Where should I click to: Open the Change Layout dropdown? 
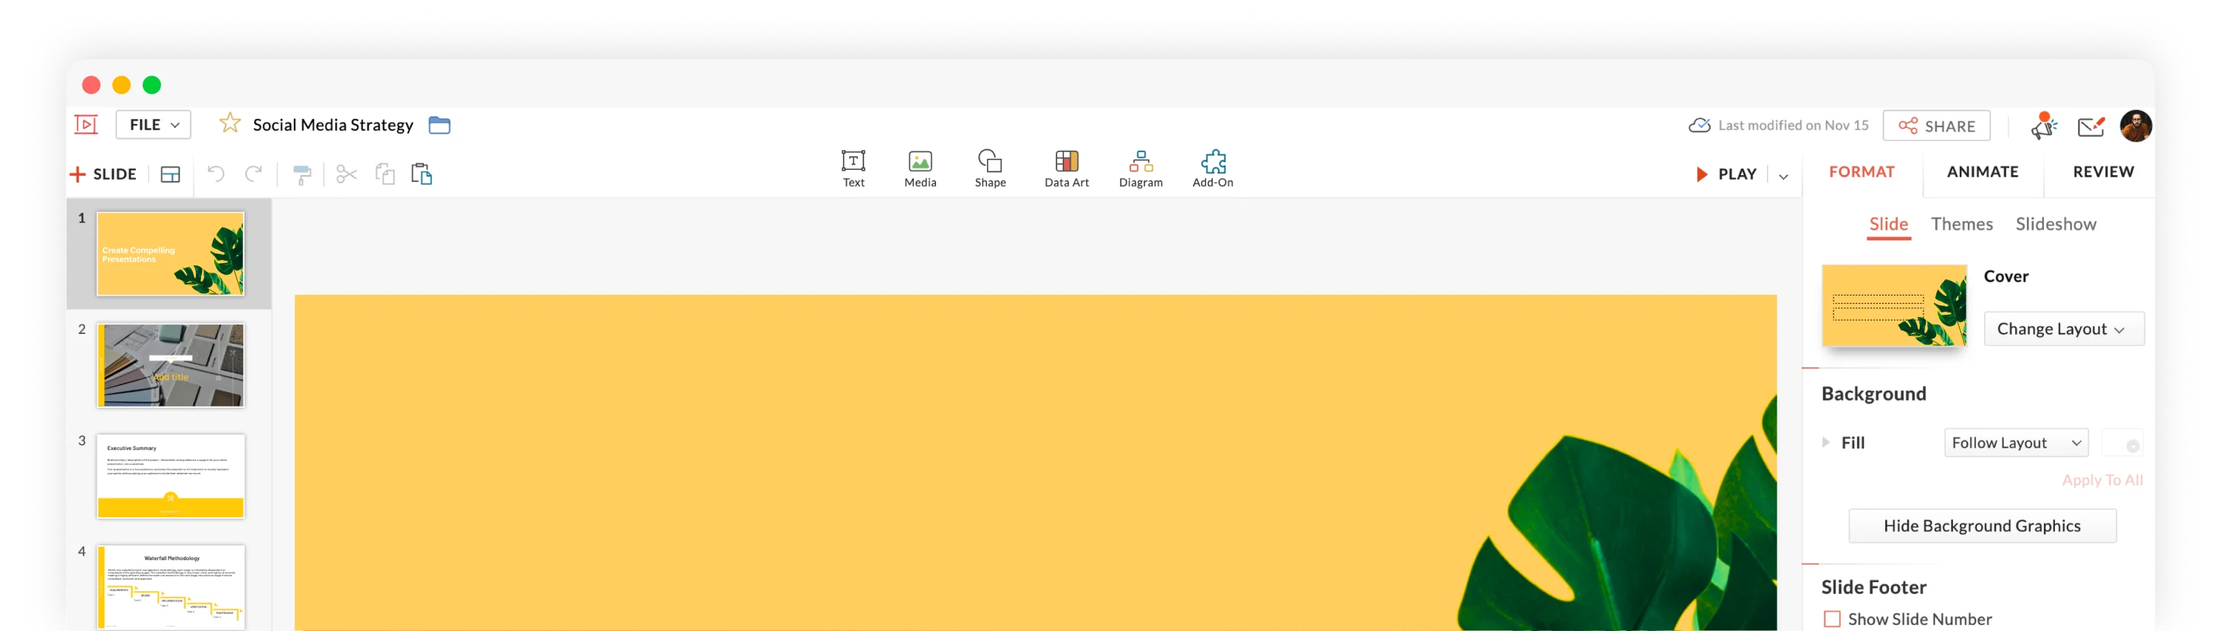(x=2063, y=329)
